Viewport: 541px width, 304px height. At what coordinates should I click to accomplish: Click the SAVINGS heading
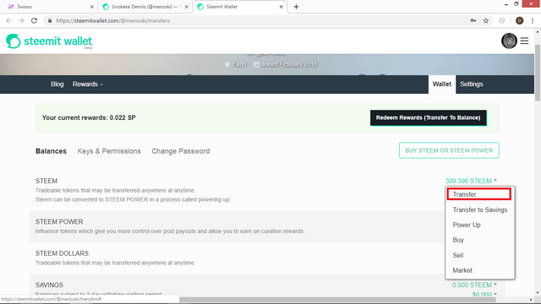tap(49, 285)
